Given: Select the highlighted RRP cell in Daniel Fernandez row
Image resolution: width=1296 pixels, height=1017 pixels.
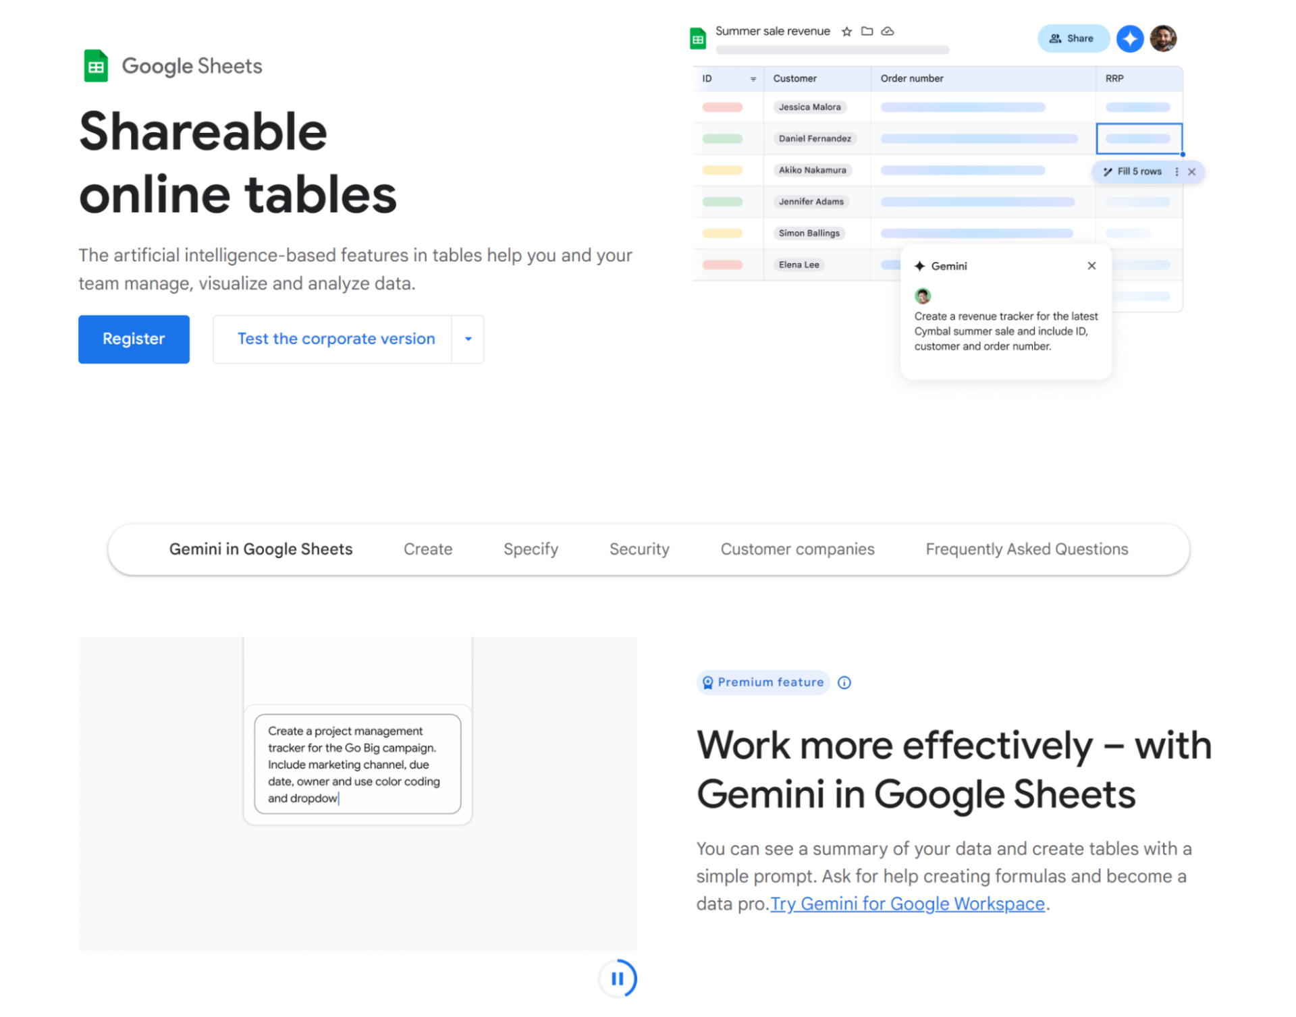Looking at the screenshot, I should (1139, 138).
